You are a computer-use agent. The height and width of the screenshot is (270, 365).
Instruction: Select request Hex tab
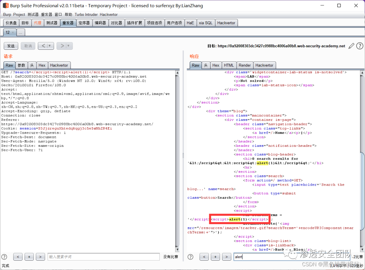[x=42, y=65]
